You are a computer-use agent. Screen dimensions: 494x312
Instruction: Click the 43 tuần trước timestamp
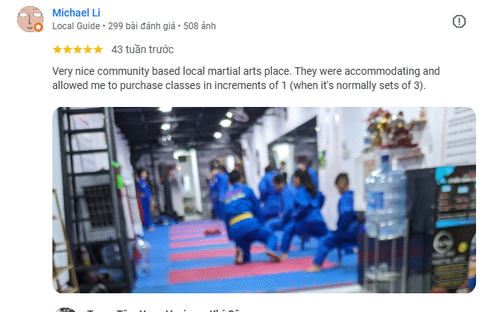point(142,49)
